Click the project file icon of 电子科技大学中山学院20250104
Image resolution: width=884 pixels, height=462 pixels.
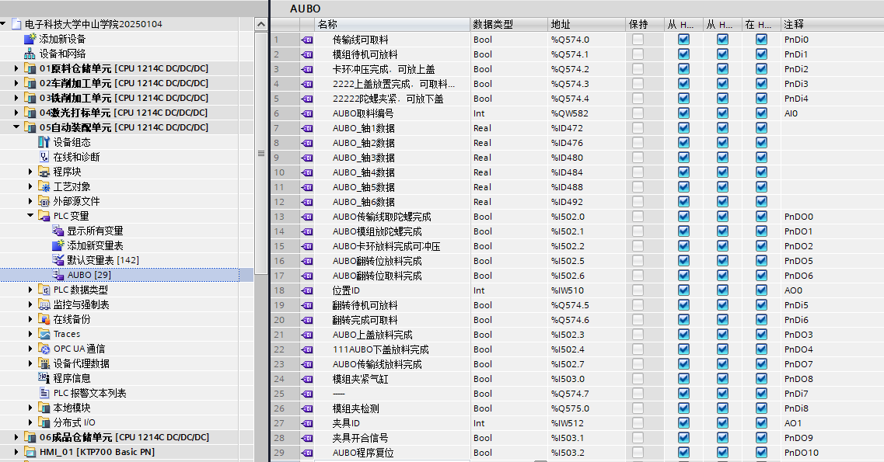(16, 24)
